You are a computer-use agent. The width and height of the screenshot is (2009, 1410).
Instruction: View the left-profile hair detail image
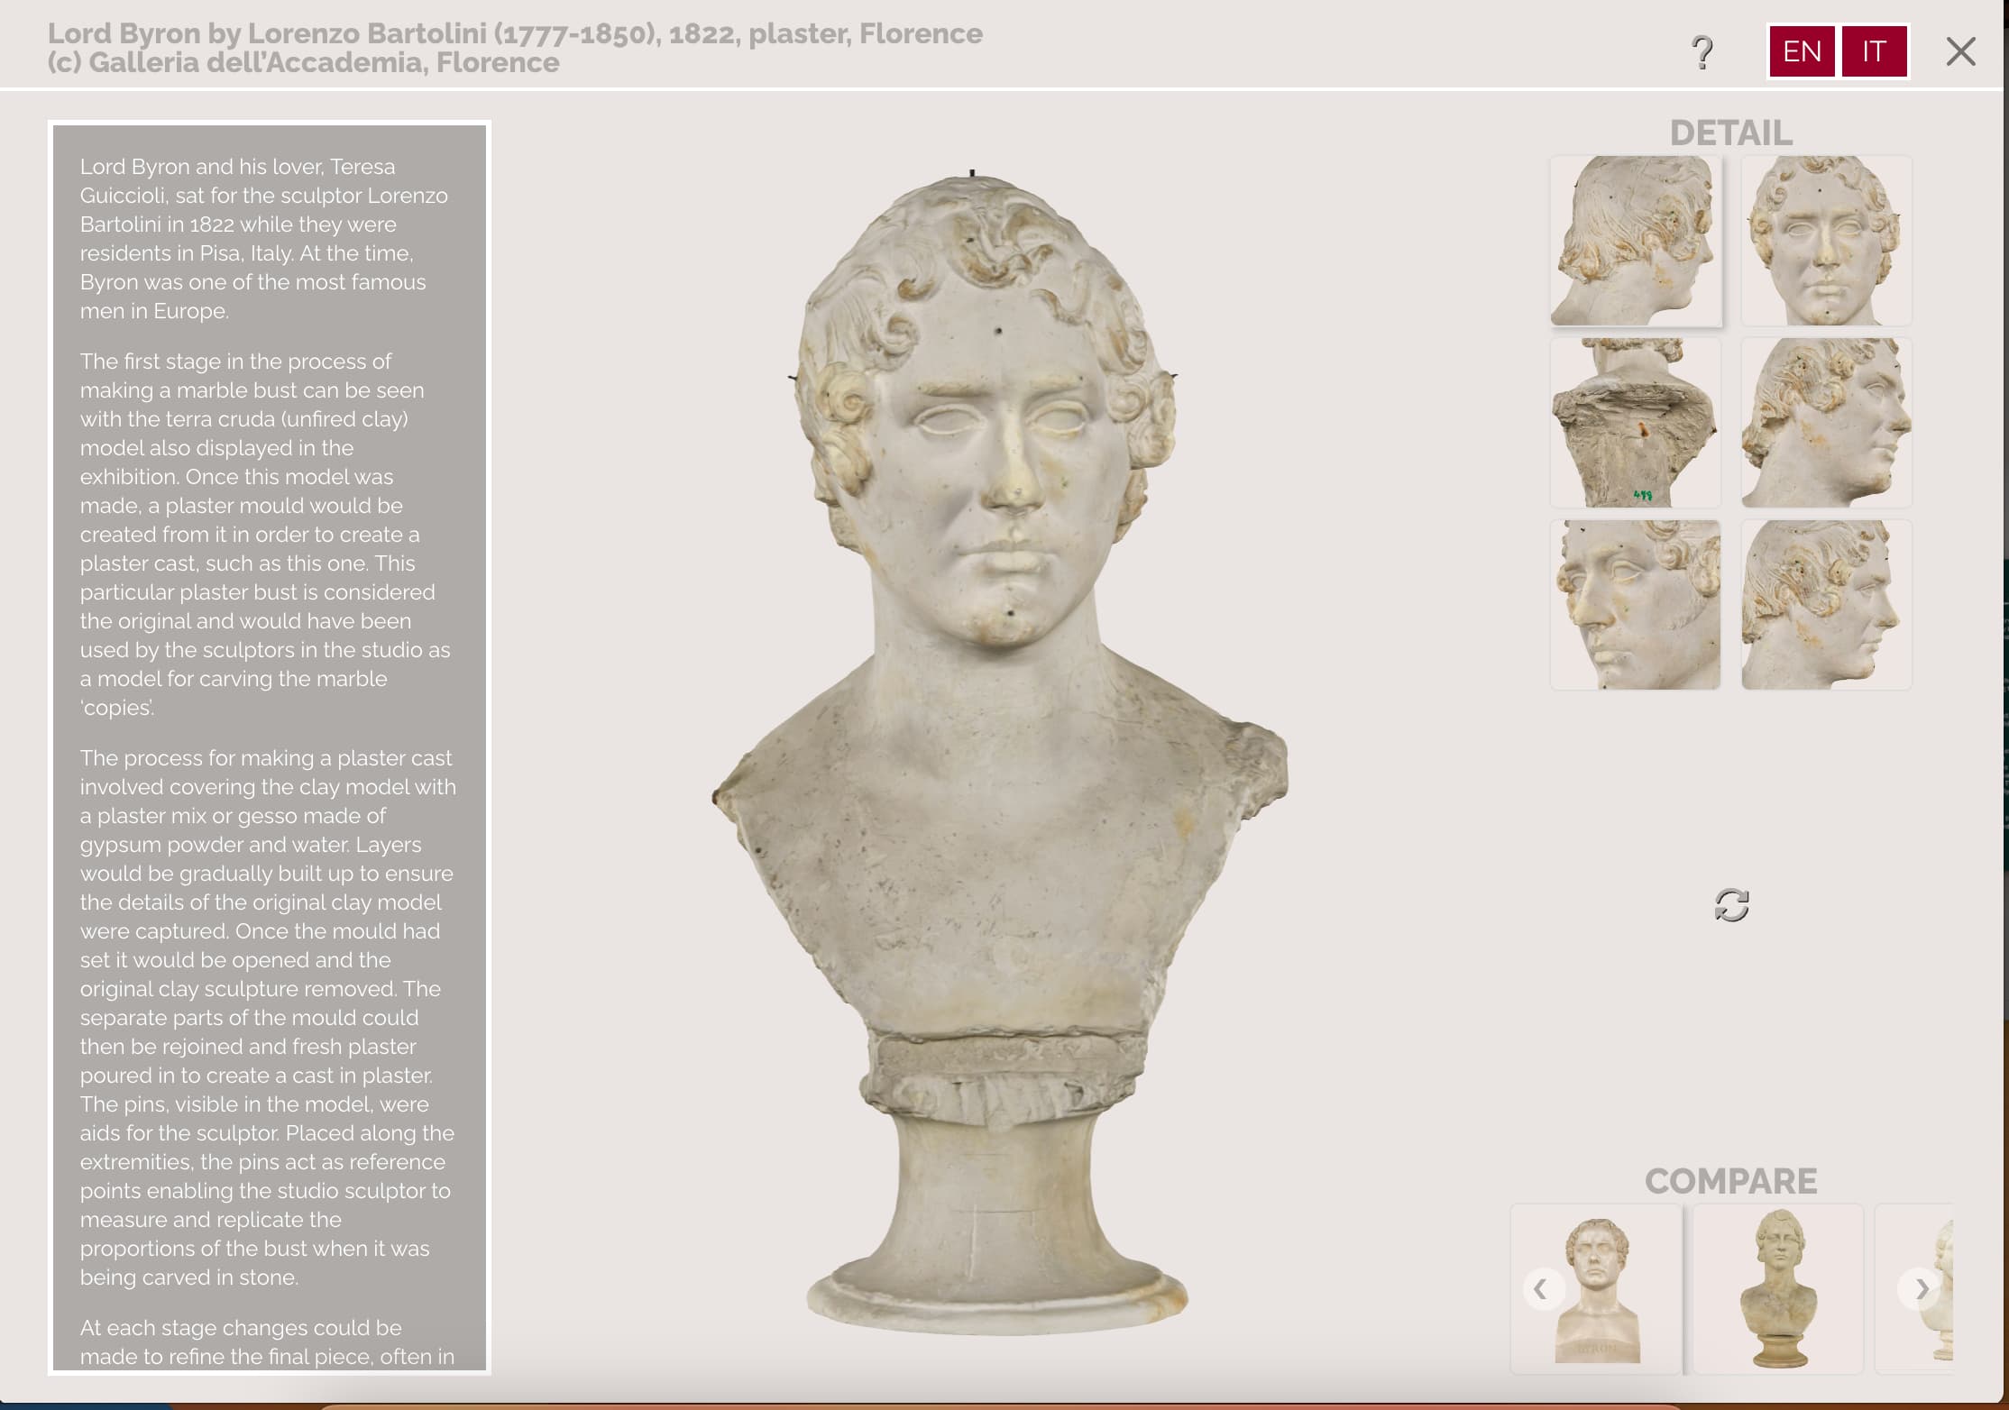tap(1826, 604)
